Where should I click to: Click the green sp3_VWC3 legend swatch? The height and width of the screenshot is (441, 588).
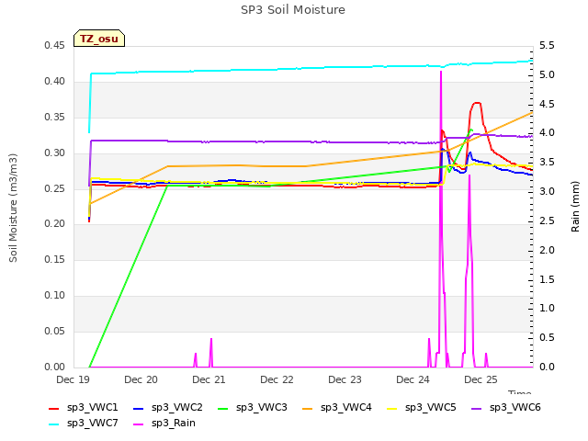(x=223, y=408)
